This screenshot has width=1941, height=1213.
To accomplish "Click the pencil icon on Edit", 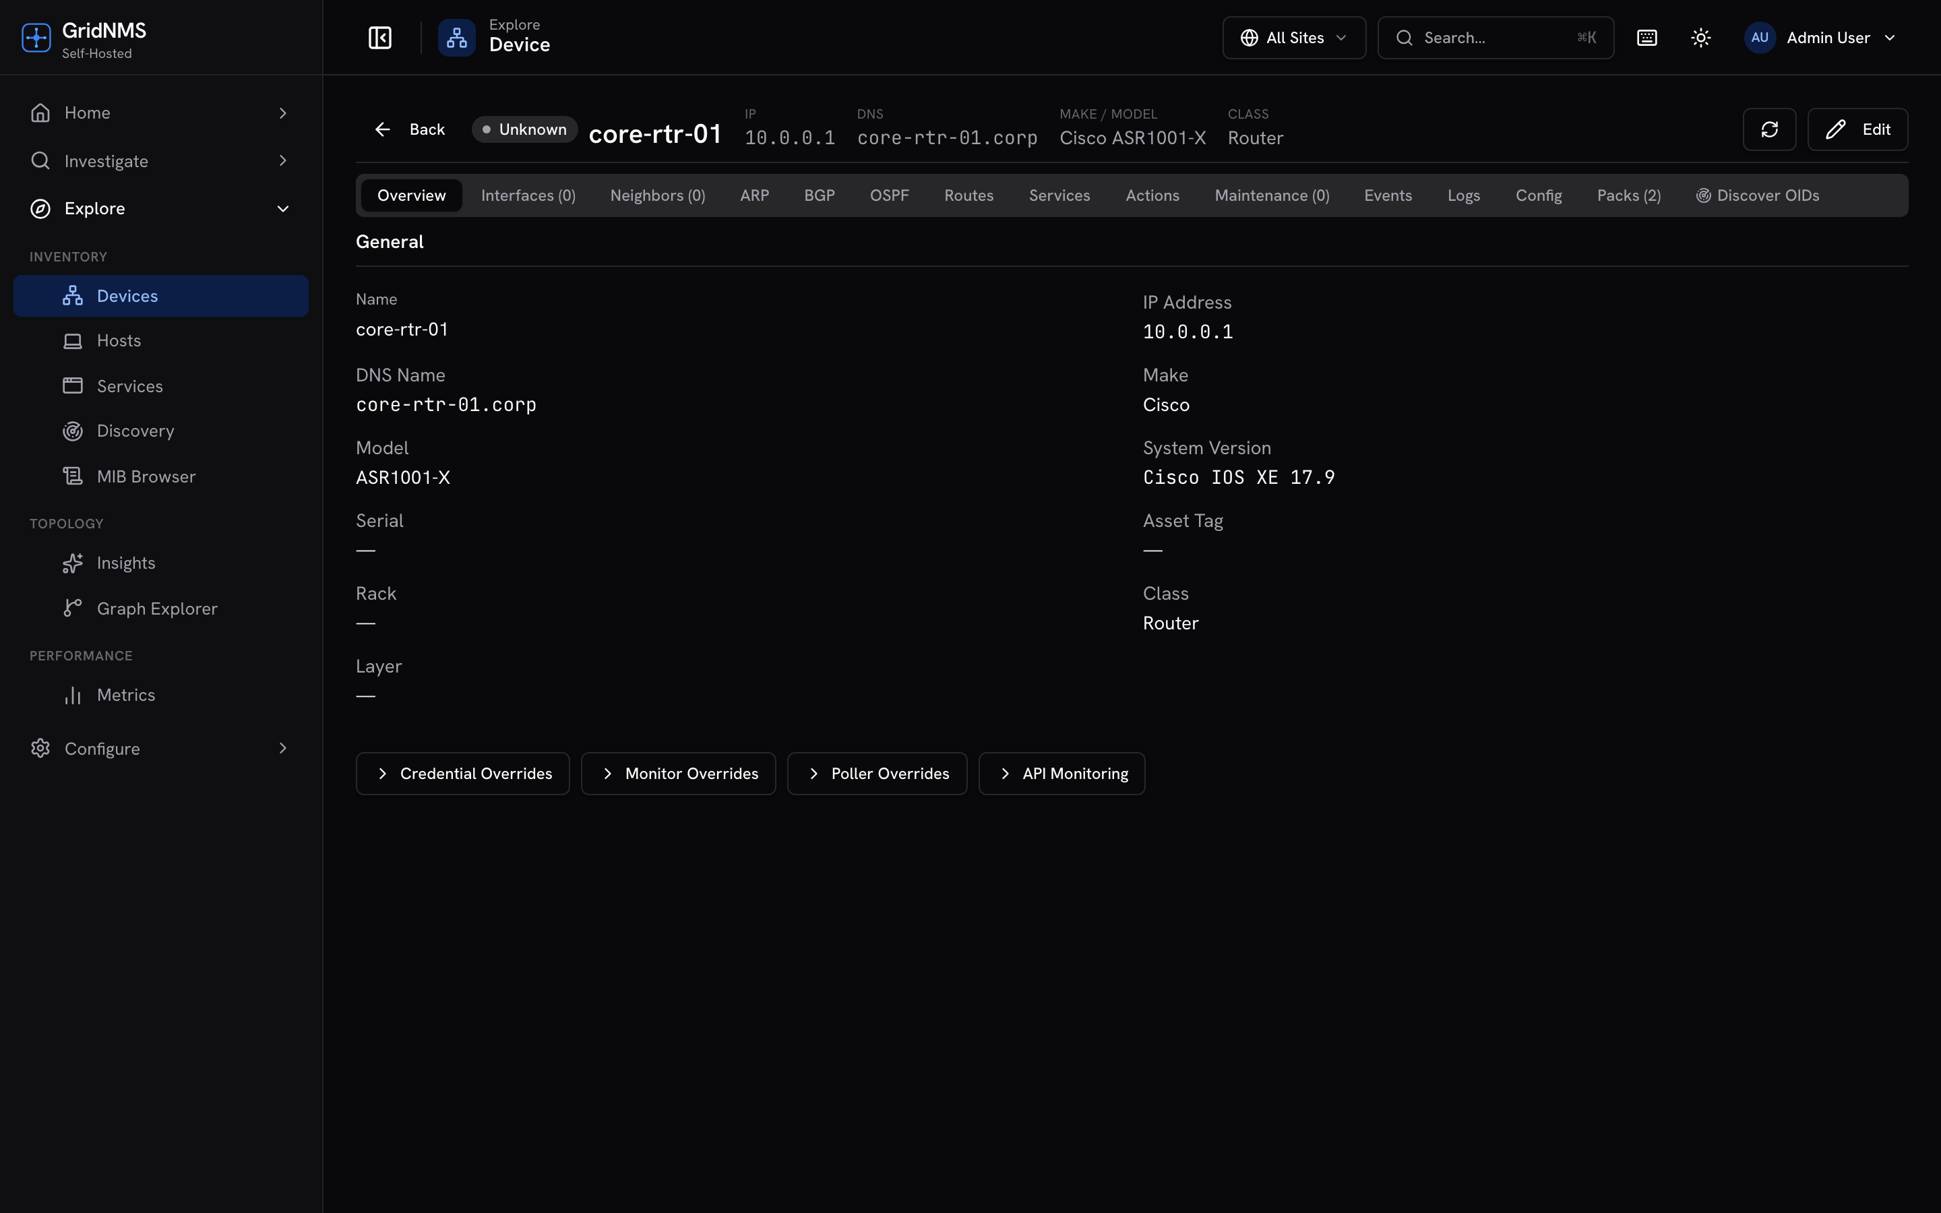I will pyautogui.click(x=1836, y=129).
